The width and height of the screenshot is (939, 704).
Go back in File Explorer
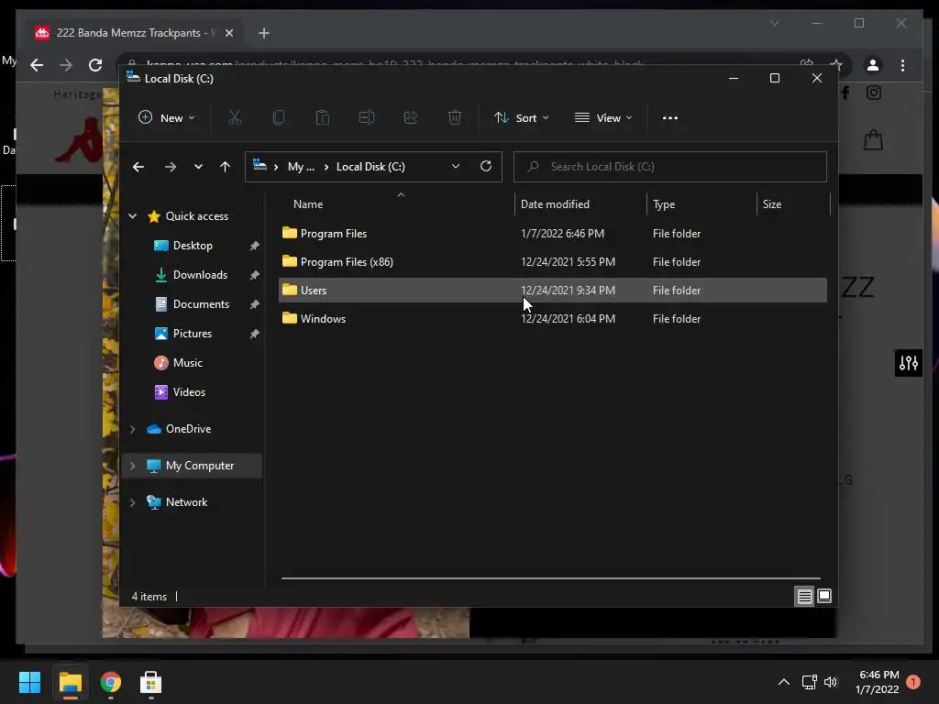click(x=138, y=167)
